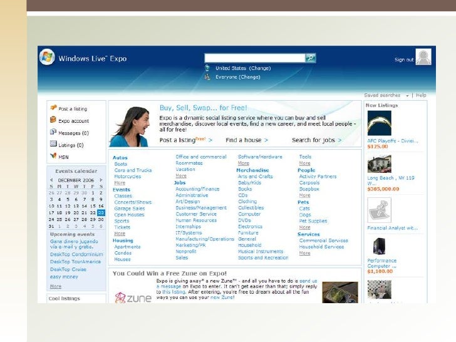
Task: Open Office and commercial link
Action: click(x=201, y=157)
